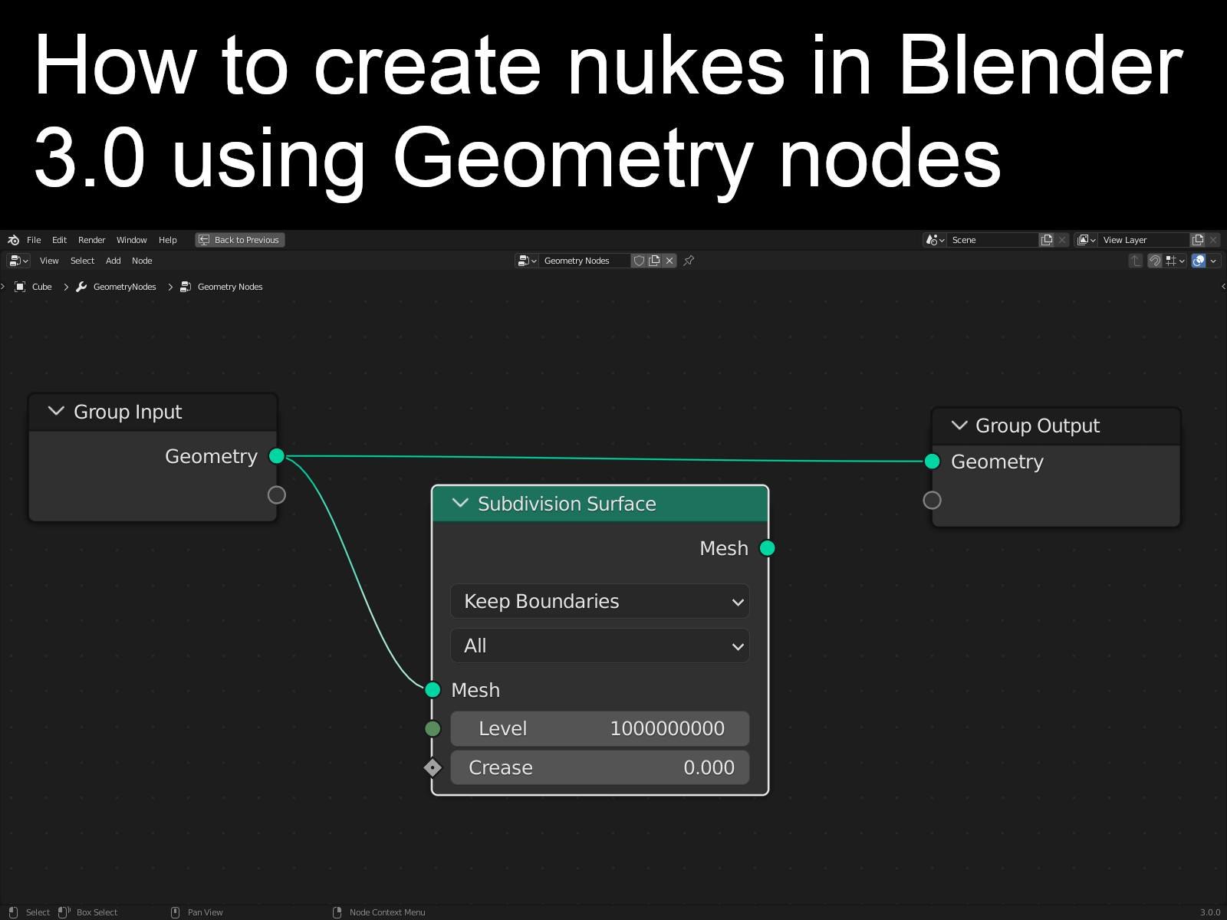Toggle node editor overlays
This screenshot has width=1227, height=920.
click(x=1199, y=261)
